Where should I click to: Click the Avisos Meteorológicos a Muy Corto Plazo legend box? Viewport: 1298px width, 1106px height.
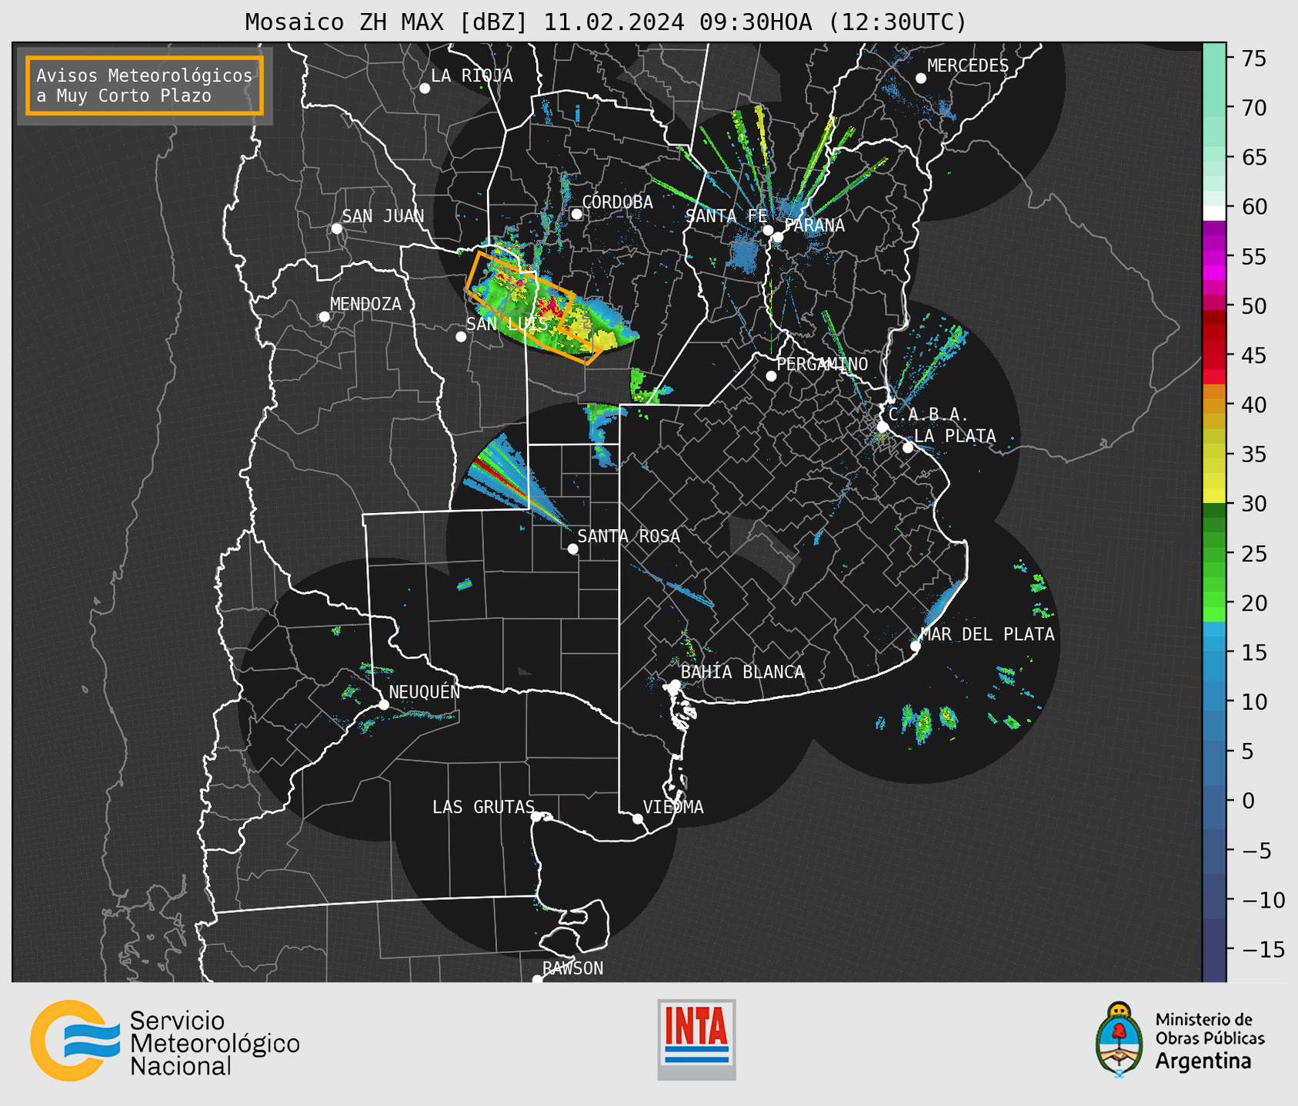[145, 85]
